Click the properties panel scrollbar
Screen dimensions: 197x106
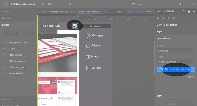(x=154, y=58)
